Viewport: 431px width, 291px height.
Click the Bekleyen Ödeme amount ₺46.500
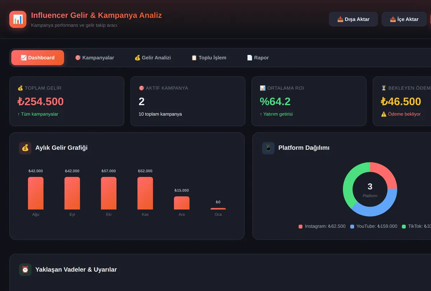pyautogui.click(x=401, y=102)
